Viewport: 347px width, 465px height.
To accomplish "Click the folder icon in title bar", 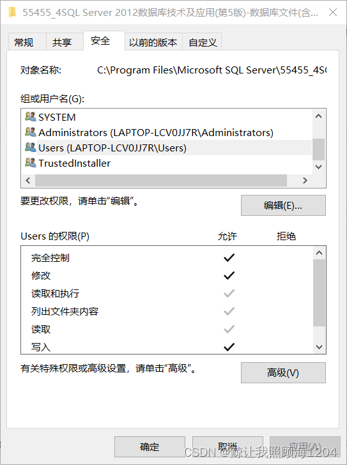I will click(12, 13).
